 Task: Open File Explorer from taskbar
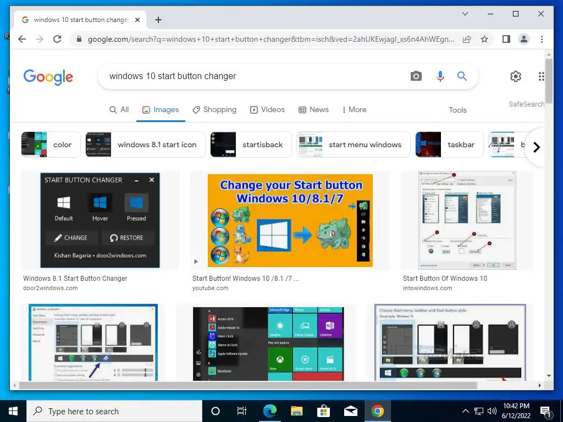pos(296,411)
